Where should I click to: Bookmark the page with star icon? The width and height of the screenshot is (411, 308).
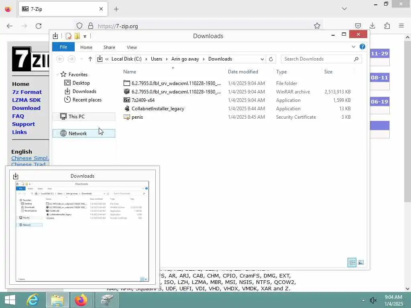[x=317, y=26]
